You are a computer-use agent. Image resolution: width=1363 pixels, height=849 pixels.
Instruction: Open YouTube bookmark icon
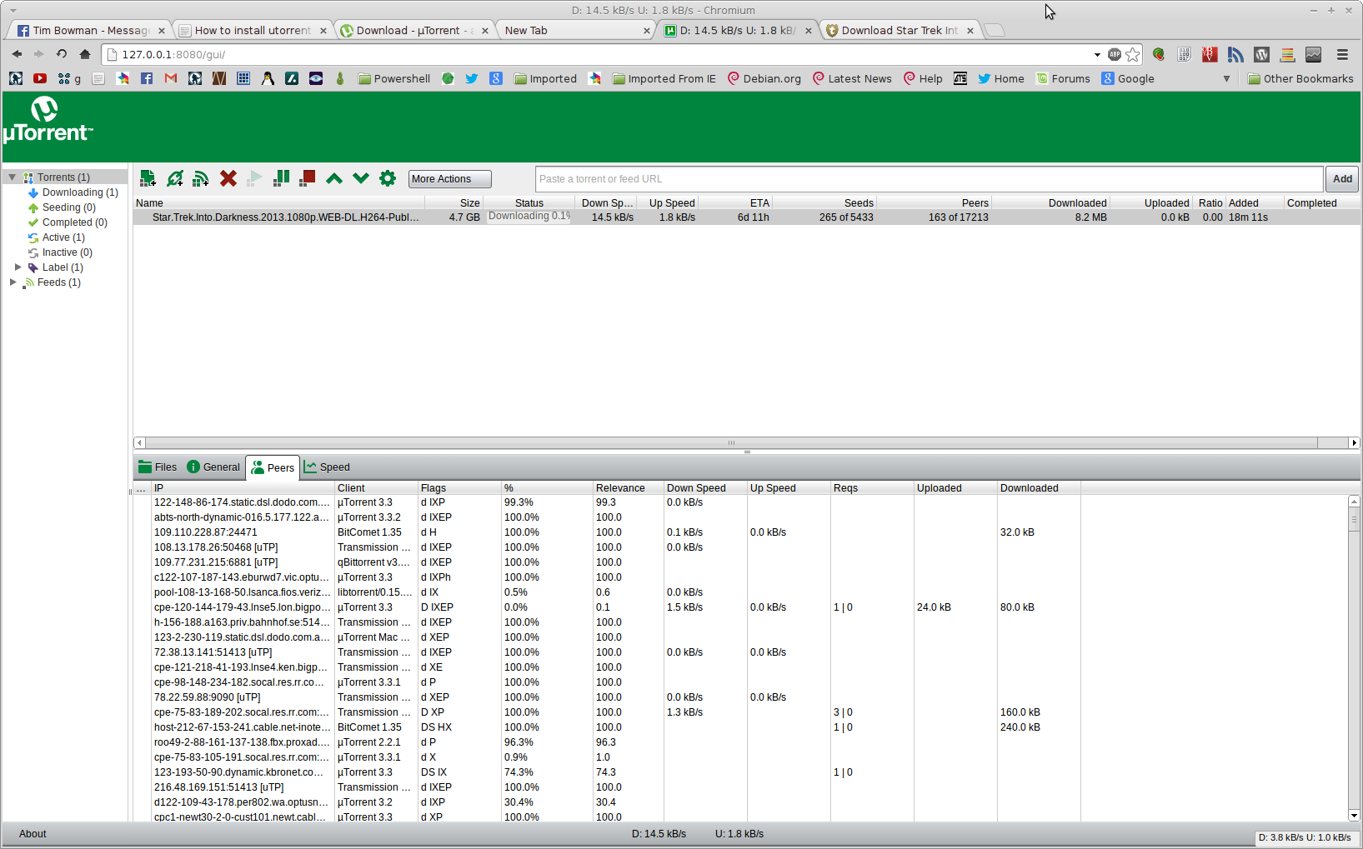pos(40,78)
